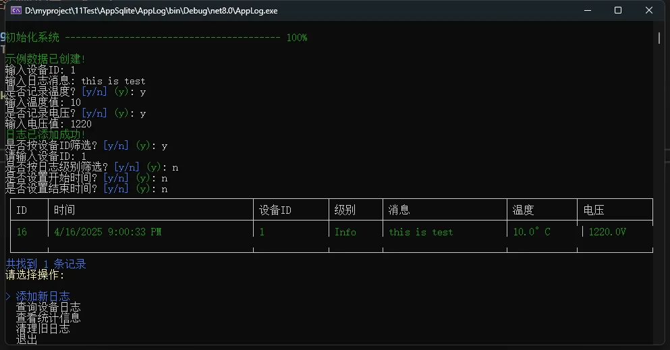Select 清理旧日志 in the menu

[x=43, y=328]
